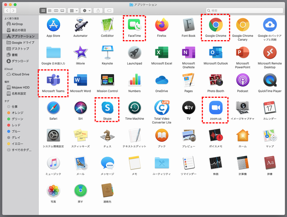This screenshot has height=217, width=287.
Task: Launch Microsoft Excel
Action: (x=162, y=53)
